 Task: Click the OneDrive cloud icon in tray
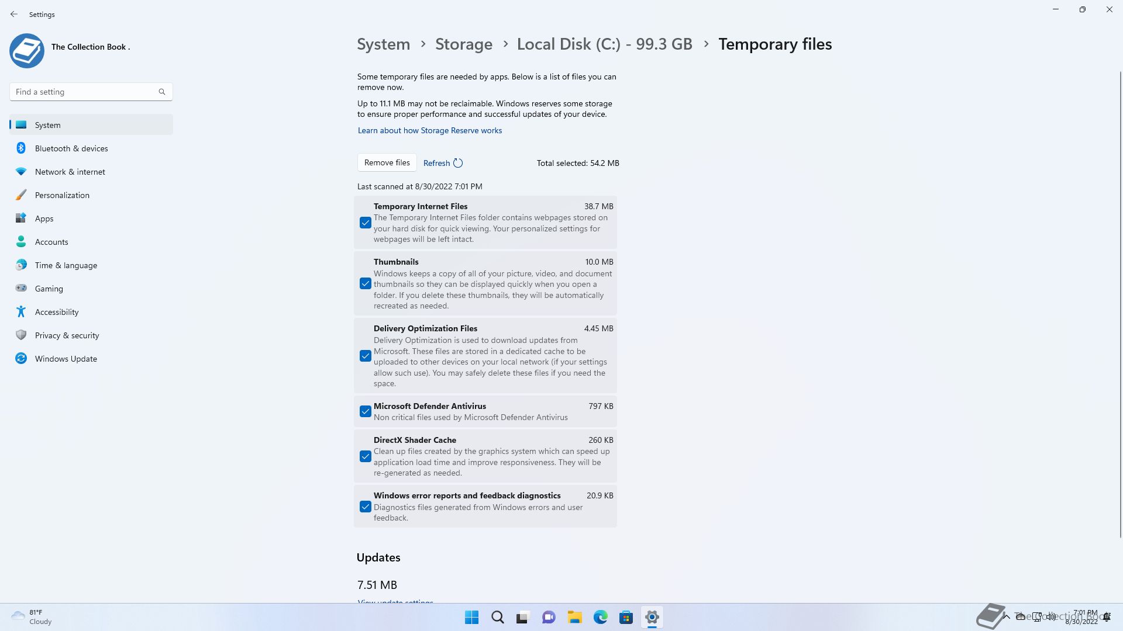coord(1021,616)
